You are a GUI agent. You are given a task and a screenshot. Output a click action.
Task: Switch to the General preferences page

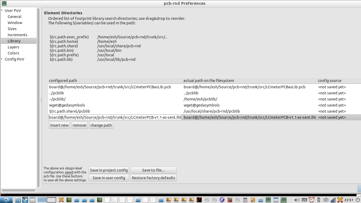click(x=15, y=16)
